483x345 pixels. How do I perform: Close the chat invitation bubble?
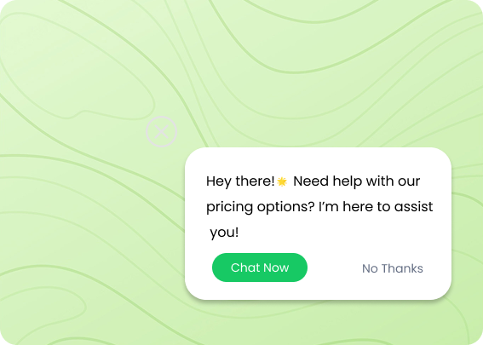(x=161, y=131)
